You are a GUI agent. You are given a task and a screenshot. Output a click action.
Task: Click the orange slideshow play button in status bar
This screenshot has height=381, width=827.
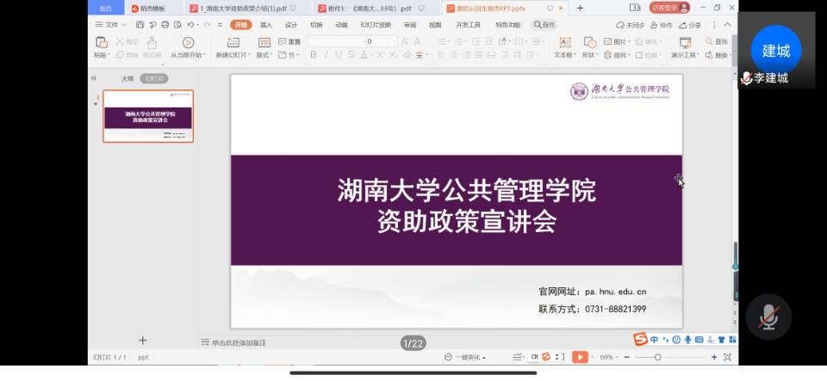581,357
